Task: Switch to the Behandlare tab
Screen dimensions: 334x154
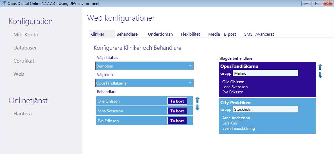Action: click(x=127, y=34)
